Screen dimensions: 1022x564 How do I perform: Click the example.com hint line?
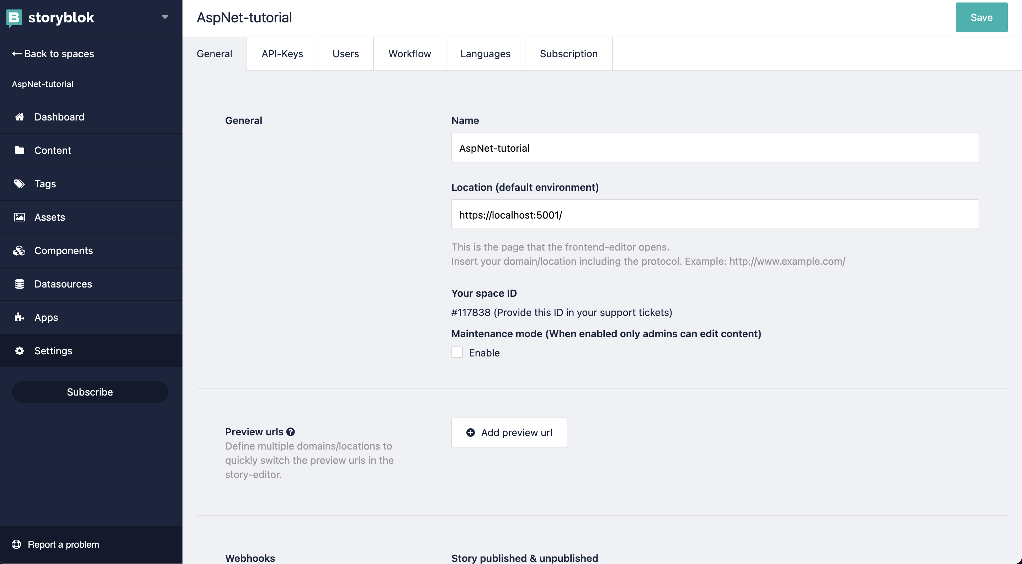click(x=648, y=261)
